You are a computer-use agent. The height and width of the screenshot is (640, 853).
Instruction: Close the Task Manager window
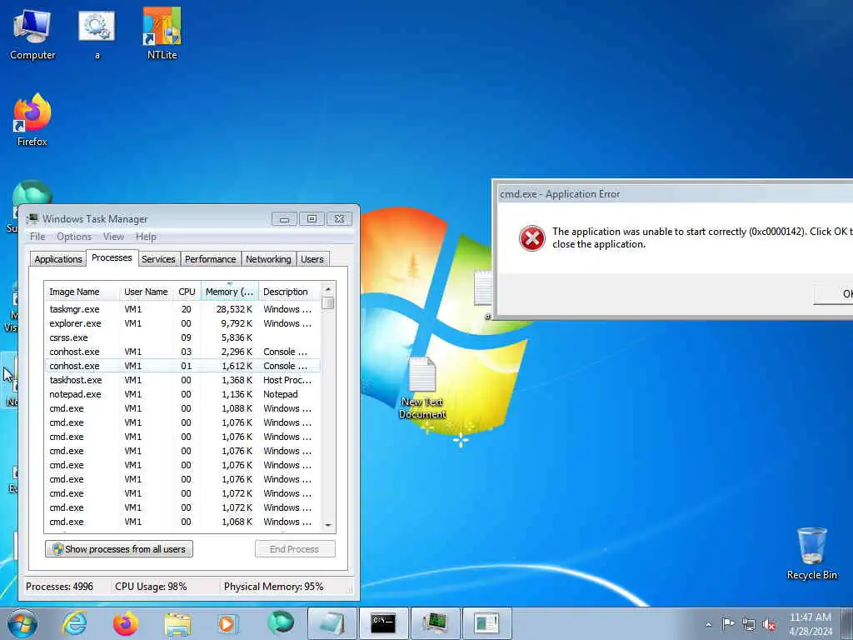pyautogui.click(x=340, y=219)
